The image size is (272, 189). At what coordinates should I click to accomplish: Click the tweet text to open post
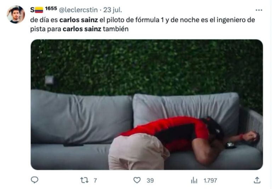point(142,24)
